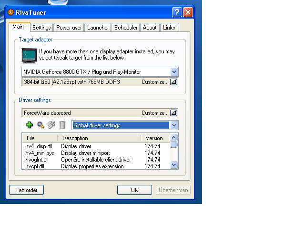Open Customize arrow beside ForceWare detected

(x=173, y=113)
